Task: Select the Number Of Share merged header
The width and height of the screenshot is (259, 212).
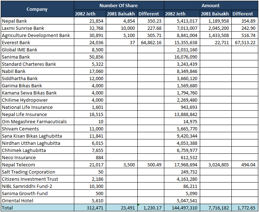Action: (x=119, y=5)
